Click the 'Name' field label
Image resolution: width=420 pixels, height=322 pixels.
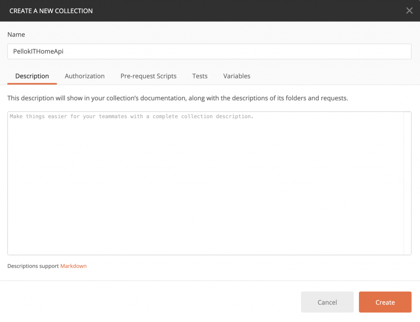[x=16, y=35]
